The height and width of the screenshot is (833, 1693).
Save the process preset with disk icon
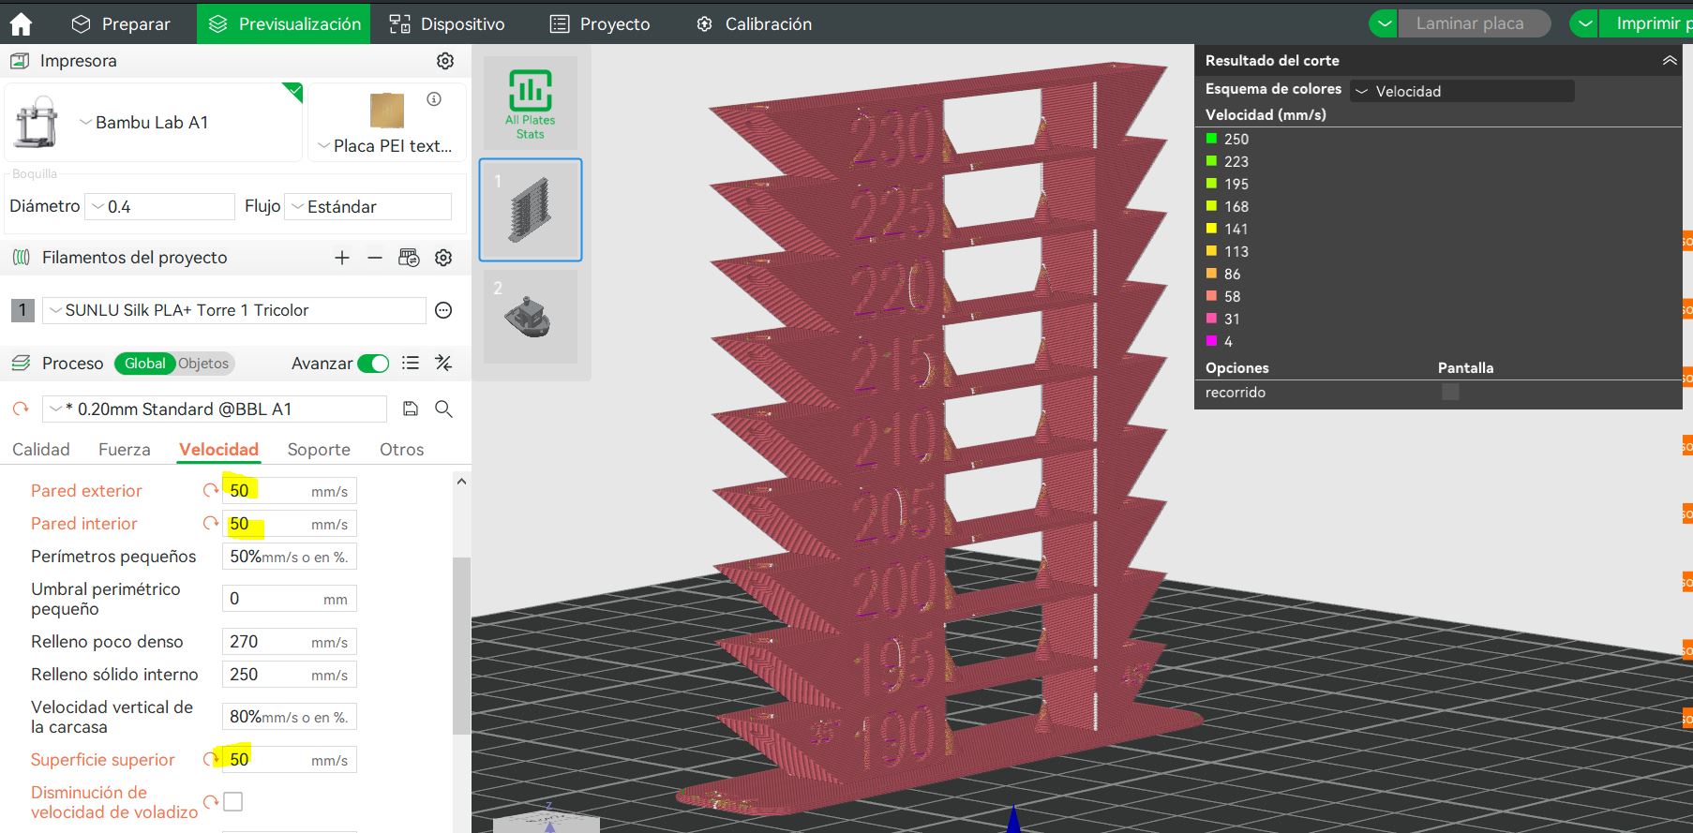[x=410, y=409]
